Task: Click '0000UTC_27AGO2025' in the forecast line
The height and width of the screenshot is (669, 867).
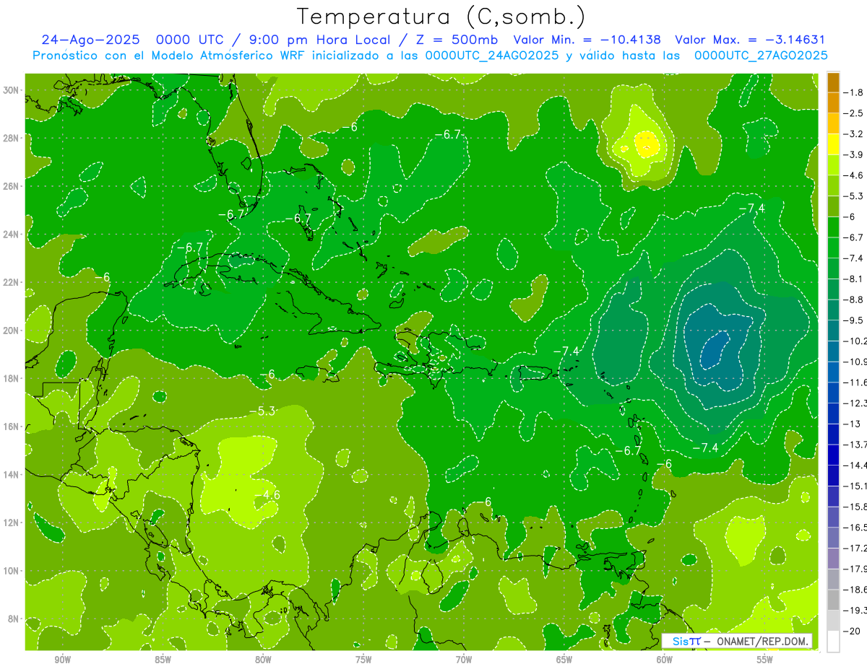Action: tap(761, 56)
